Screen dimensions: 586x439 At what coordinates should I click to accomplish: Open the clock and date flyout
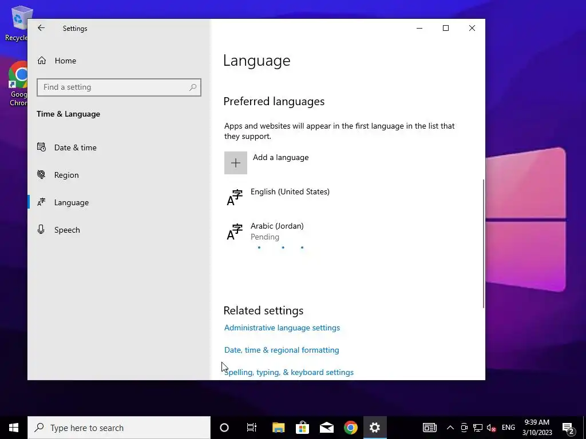click(x=537, y=428)
